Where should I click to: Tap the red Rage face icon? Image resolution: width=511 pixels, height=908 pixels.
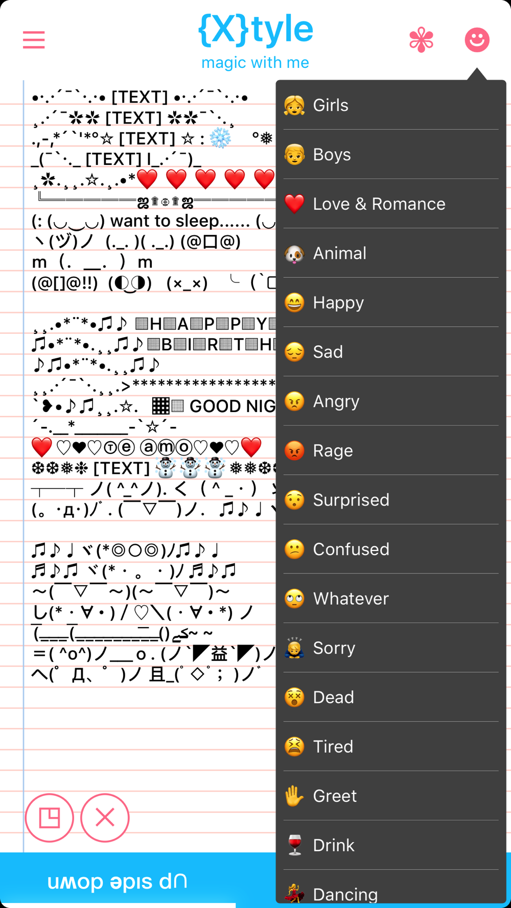point(294,450)
